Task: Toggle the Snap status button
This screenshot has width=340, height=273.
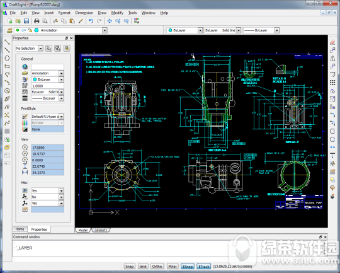Action: (x=130, y=266)
